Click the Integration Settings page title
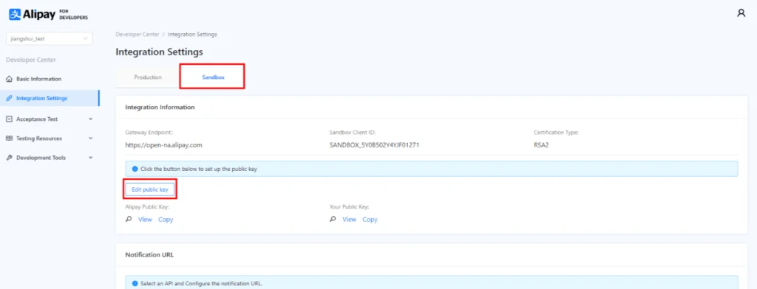The height and width of the screenshot is (289, 757). click(x=160, y=52)
